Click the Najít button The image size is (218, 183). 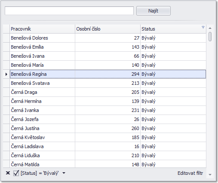click(x=154, y=11)
